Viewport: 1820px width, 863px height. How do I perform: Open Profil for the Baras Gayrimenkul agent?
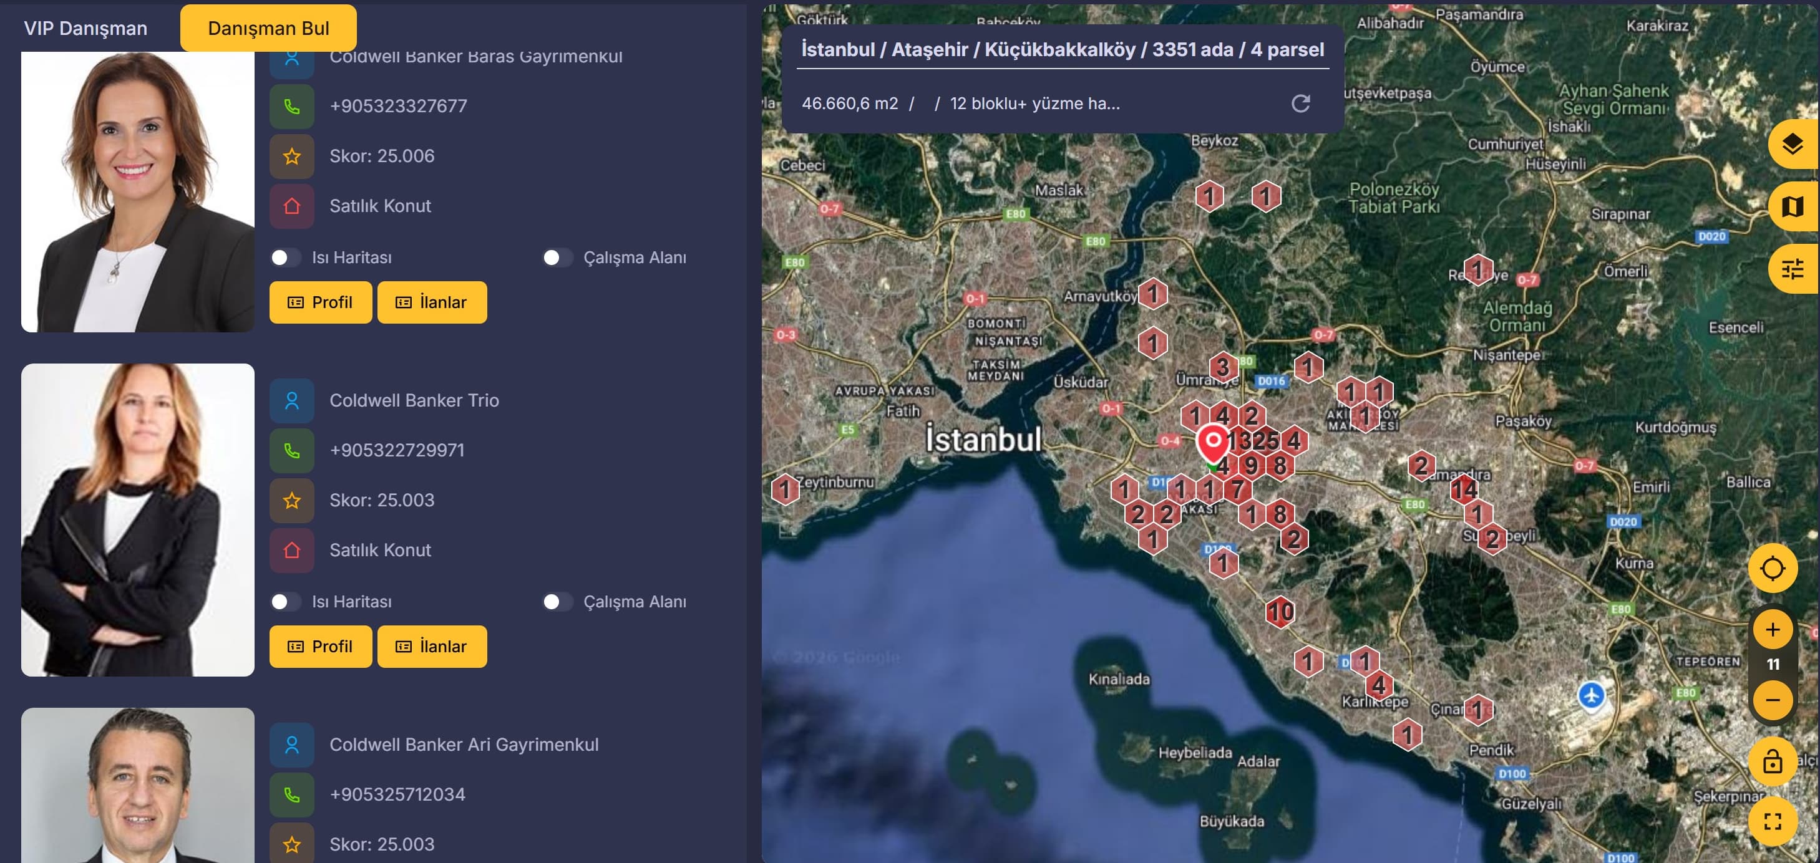321,302
